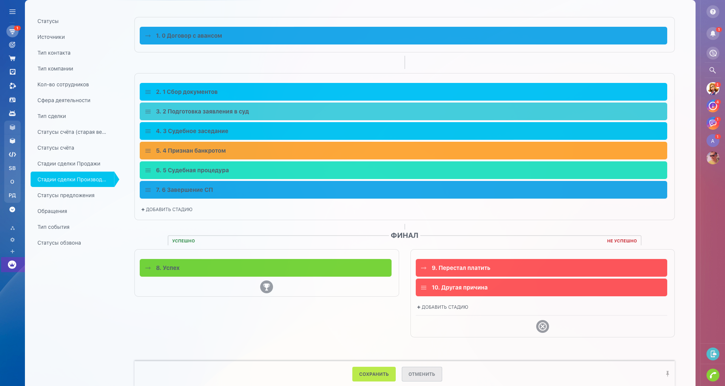This screenshot has width=725, height=386.
Task: Open the shopping cart section
Action: coord(12,58)
